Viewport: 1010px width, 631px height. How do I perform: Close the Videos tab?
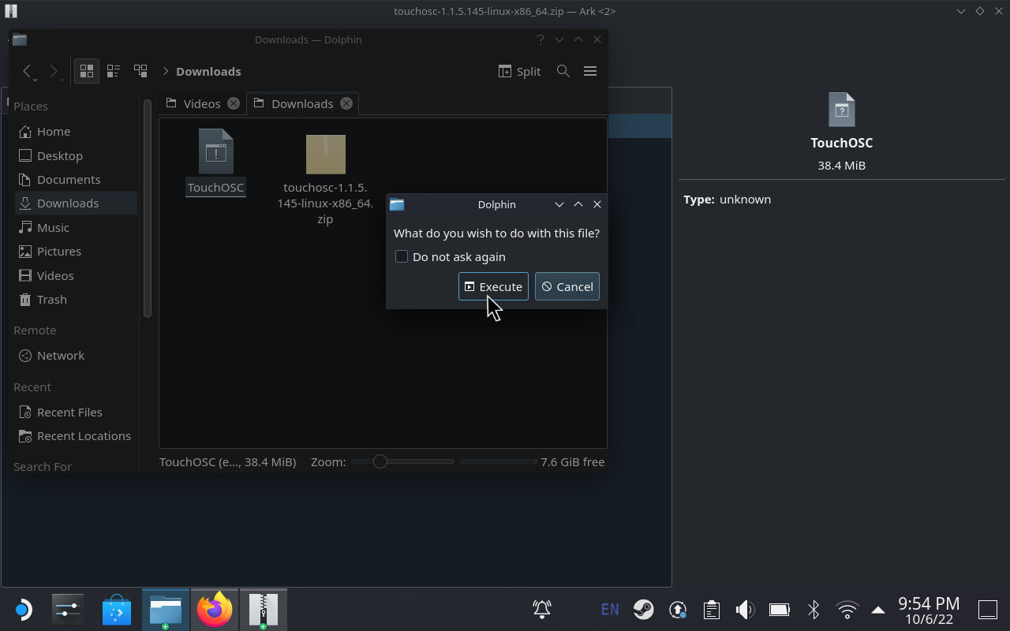(234, 103)
